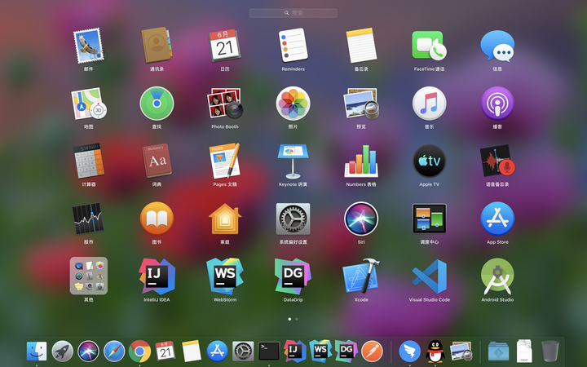Image resolution: width=587 pixels, height=367 pixels.
Task: Open System Preferences (系统偏好设置) in Launchpad grid
Action: [293, 219]
